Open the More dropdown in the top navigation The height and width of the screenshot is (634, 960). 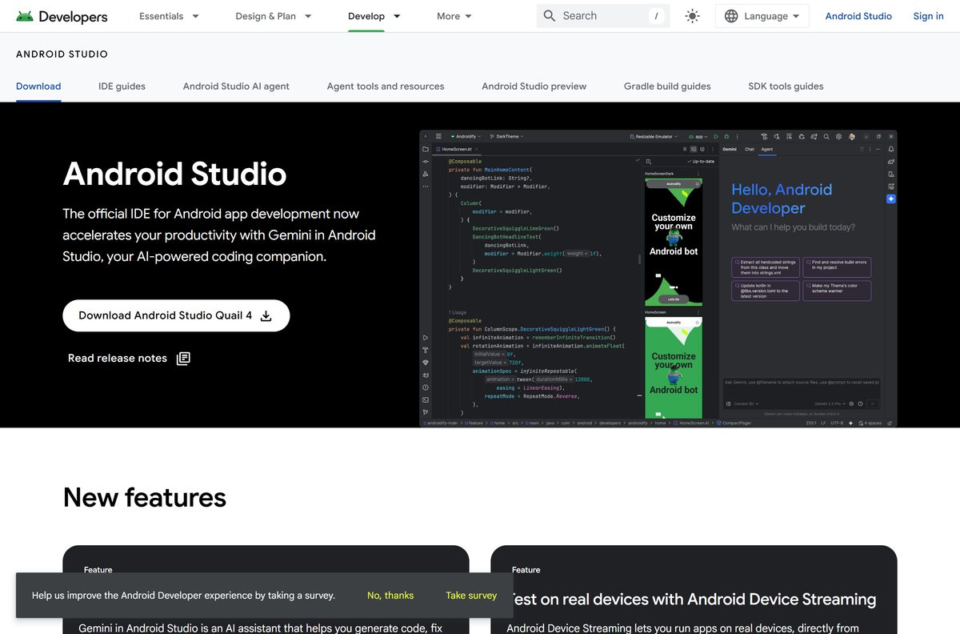click(454, 16)
